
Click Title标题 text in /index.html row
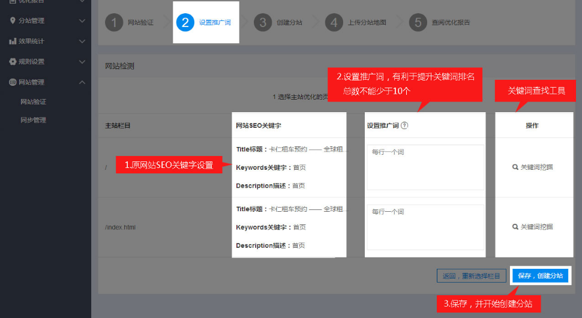pos(292,209)
